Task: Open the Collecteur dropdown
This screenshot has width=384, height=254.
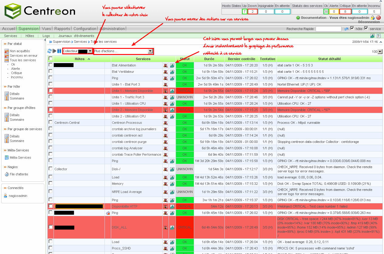Action: pyautogui.click(x=90, y=51)
